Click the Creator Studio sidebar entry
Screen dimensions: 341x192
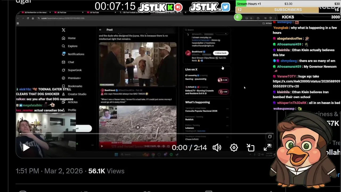pos(74,94)
